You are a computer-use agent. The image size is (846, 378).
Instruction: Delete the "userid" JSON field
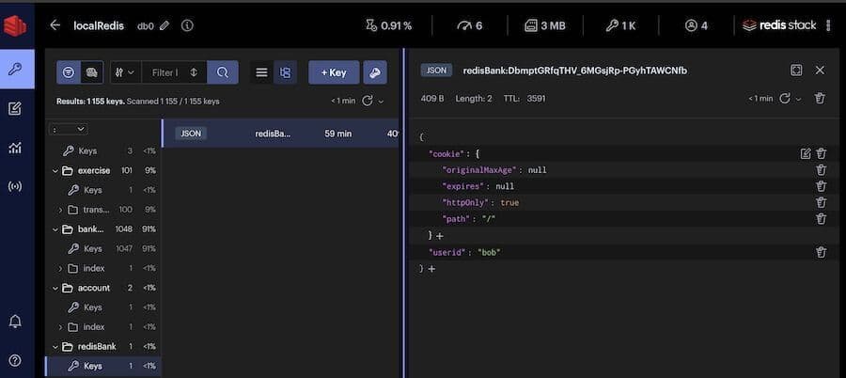821,252
